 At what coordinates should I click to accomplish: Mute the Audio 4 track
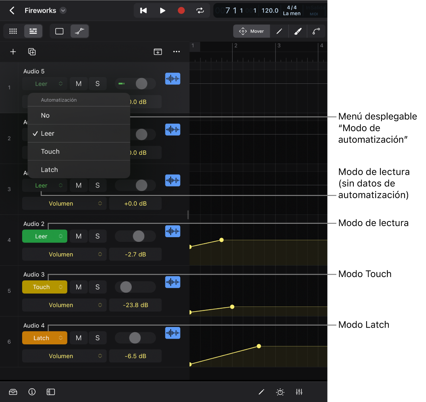[79, 338]
